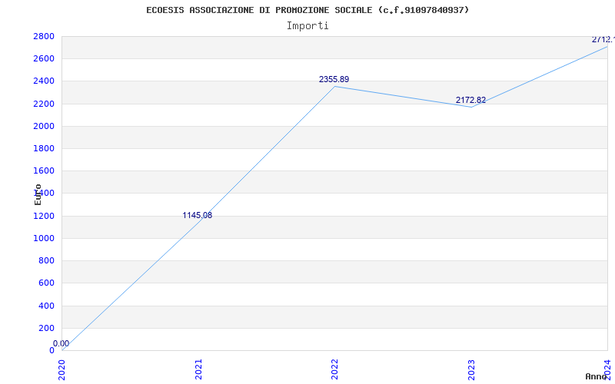
Task: Click the 2600 y-axis tick label
Action: pyautogui.click(x=44, y=59)
